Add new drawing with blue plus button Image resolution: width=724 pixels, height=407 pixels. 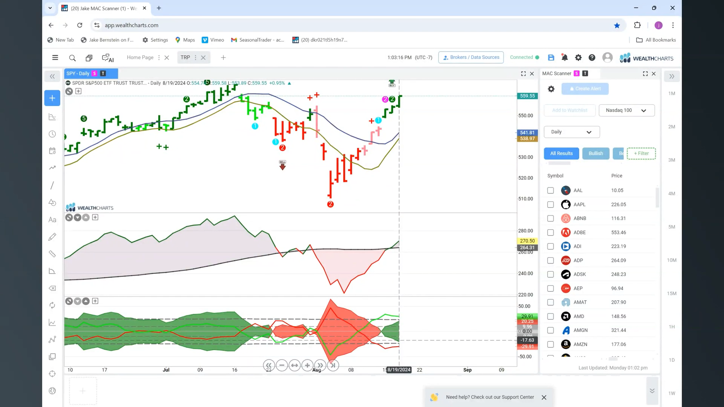[x=52, y=98]
